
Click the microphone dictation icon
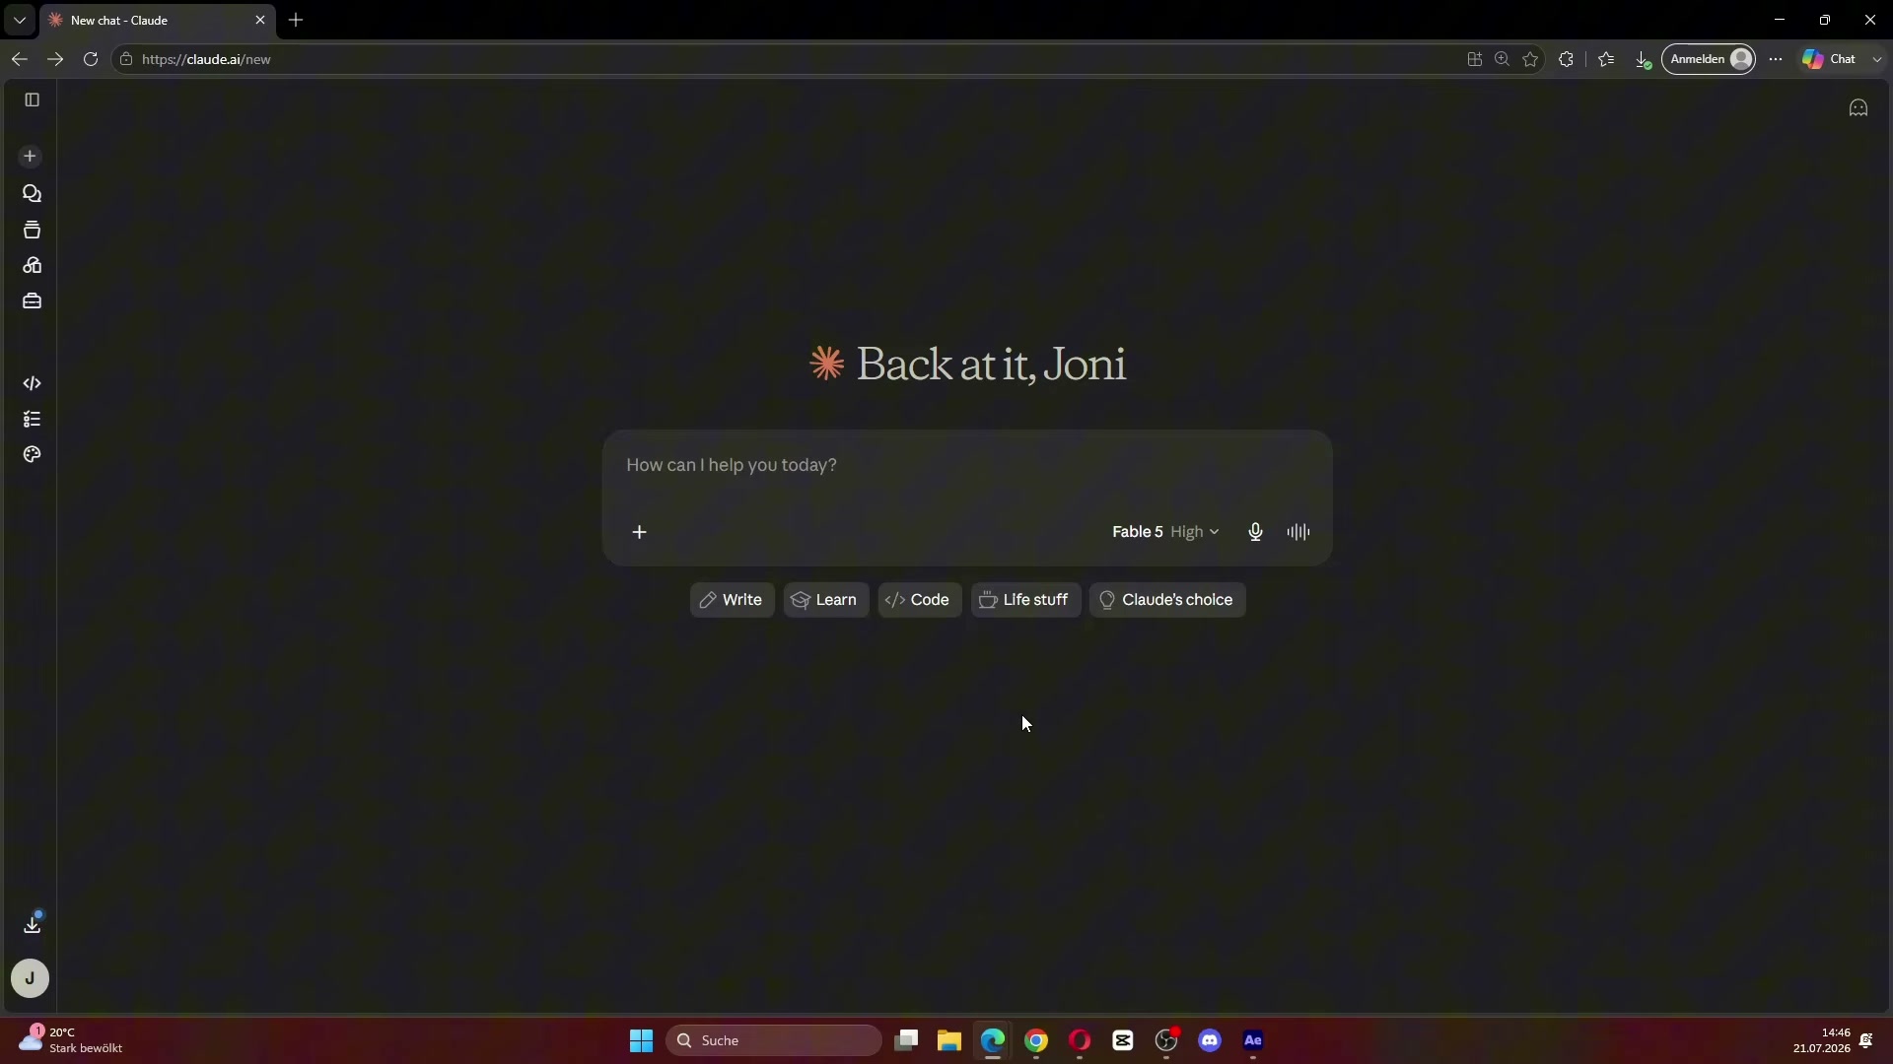click(x=1255, y=532)
